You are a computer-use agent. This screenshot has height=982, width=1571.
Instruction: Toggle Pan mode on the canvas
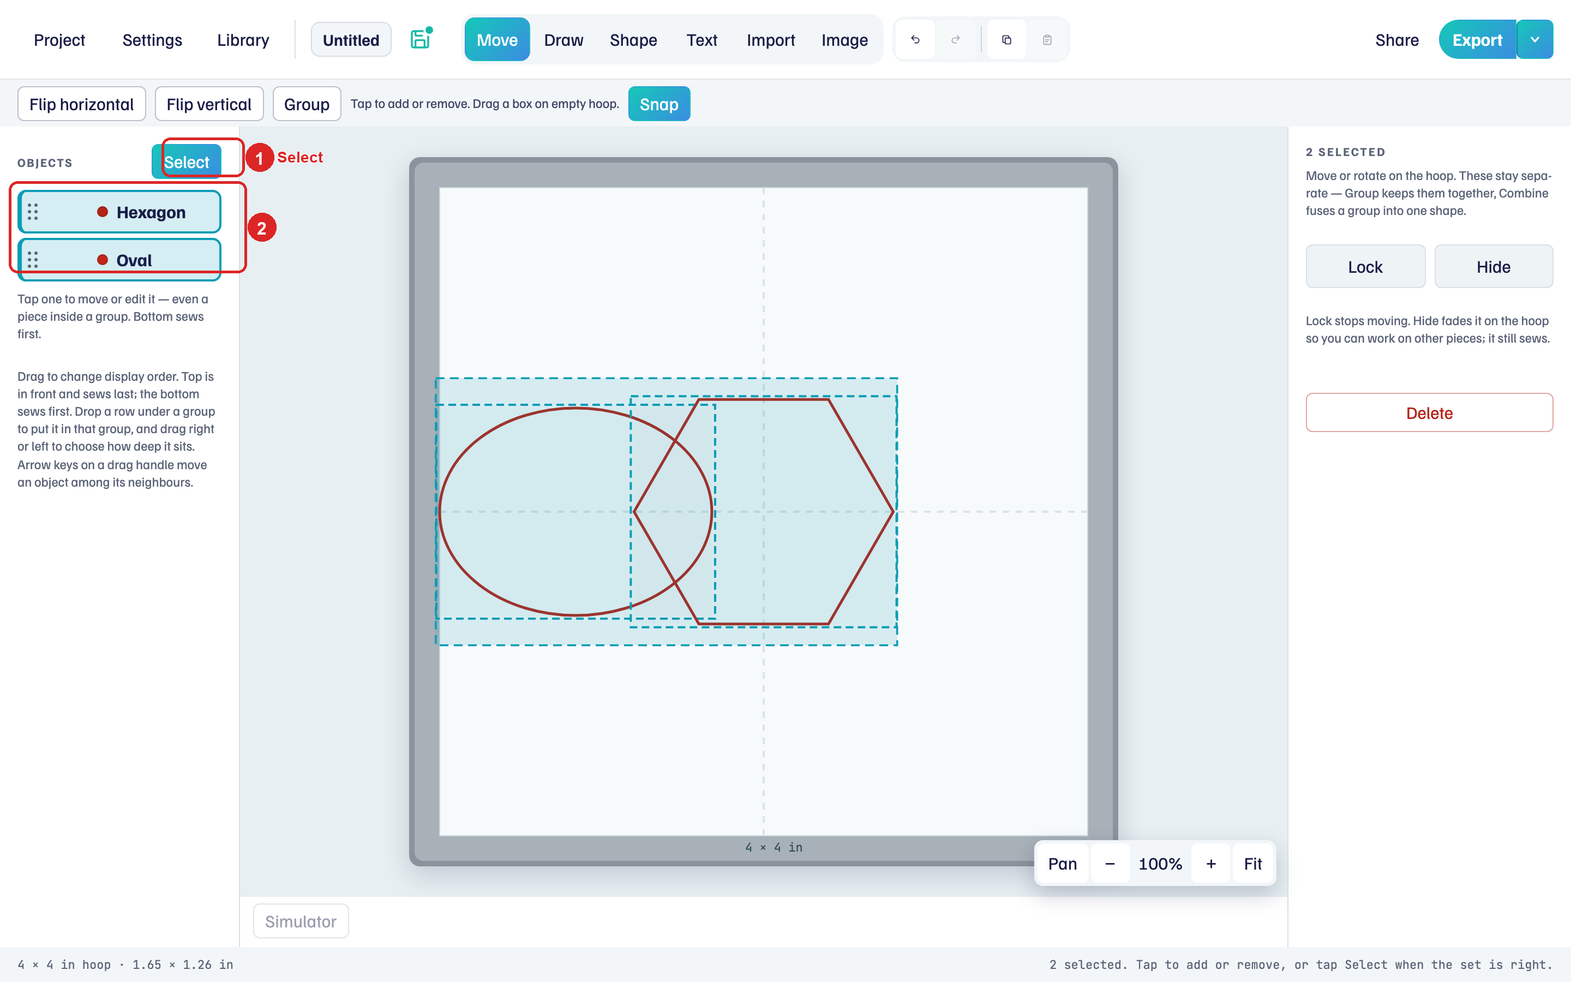[1062, 863]
